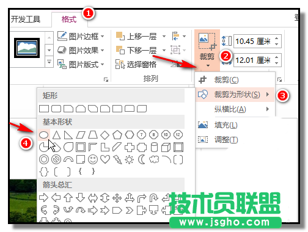Select the chevron arrow shape
Image resolution: width=308 pixels, height=232 pixels.
tap(130, 211)
